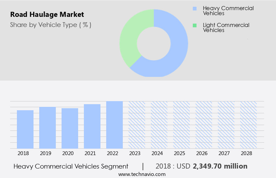Click the hatched forecast bar for 2023
The width and height of the screenshot is (276, 178).
click(x=137, y=125)
